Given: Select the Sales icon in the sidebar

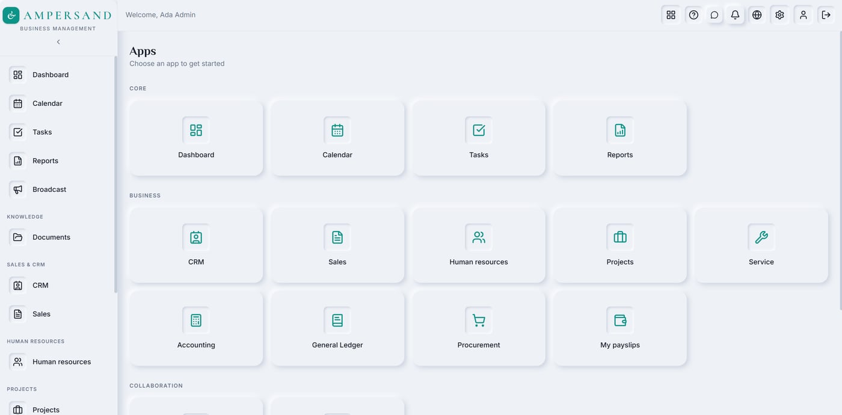Looking at the screenshot, I should [x=18, y=314].
